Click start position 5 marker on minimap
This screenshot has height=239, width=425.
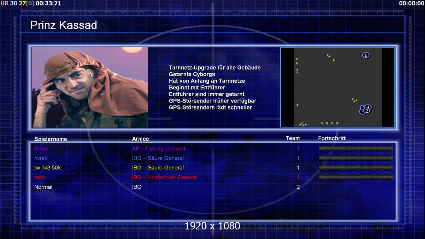point(366,55)
